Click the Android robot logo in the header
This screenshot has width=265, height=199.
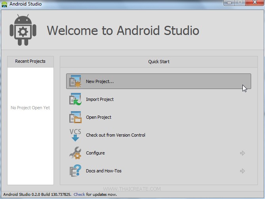coord(23,30)
